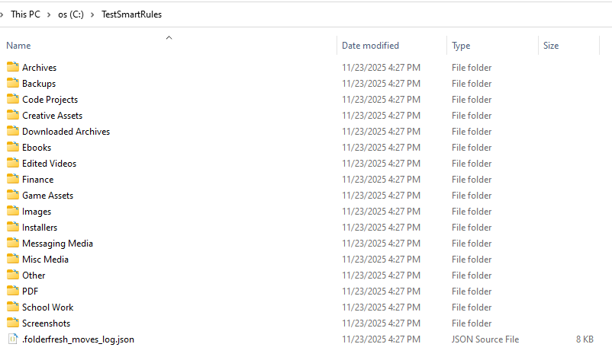Expand the chevron after os (C:) breadcrumb
The image size is (612, 360).
tap(93, 14)
